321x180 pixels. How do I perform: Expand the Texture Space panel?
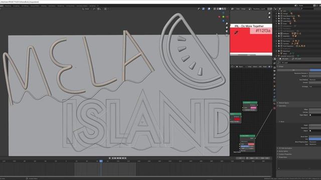pos(283,103)
